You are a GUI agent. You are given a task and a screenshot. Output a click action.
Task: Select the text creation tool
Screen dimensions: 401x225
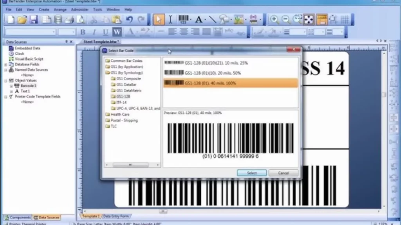[x=199, y=19]
